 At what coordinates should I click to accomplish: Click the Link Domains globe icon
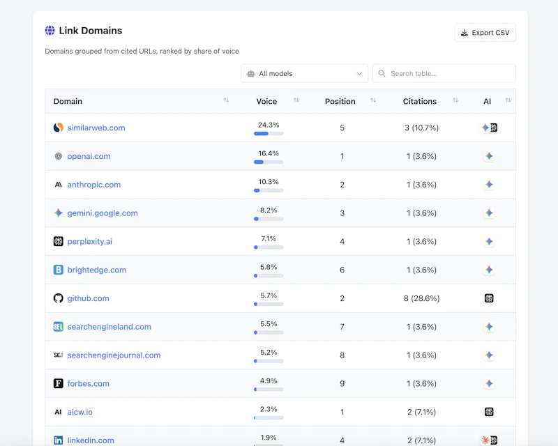(x=50, y=31)
